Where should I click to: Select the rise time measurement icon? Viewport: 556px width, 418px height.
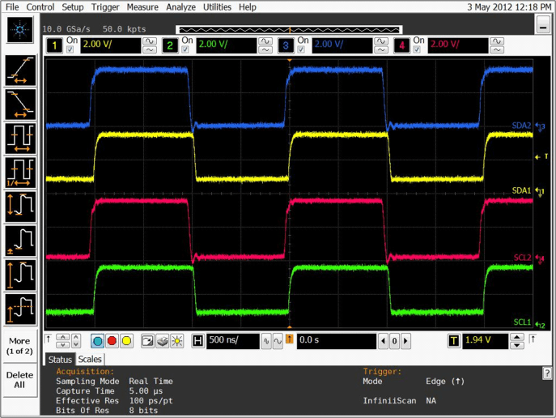(20, 71)
